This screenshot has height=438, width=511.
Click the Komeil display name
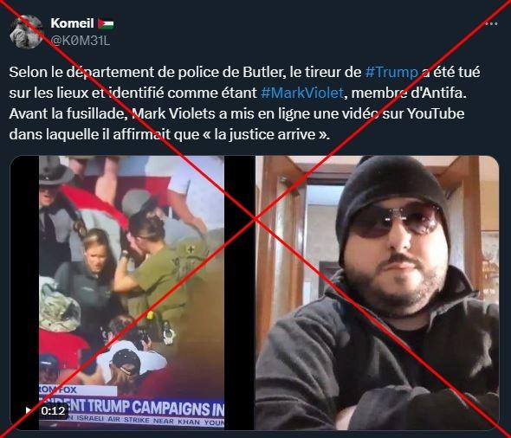[x=72, y=23]
